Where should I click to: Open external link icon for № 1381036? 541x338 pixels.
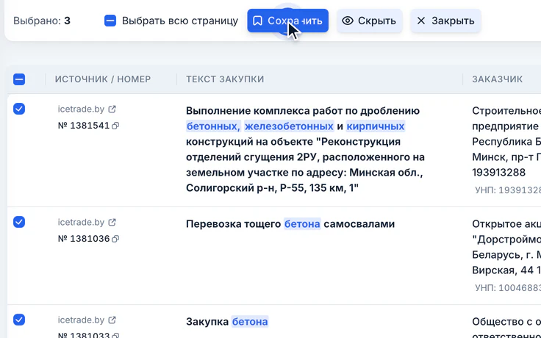112,223
